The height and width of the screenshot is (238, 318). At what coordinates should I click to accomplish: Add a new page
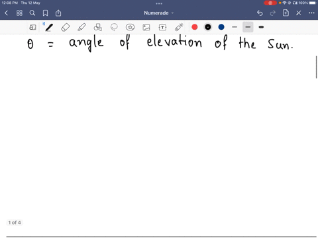(286, 13)
